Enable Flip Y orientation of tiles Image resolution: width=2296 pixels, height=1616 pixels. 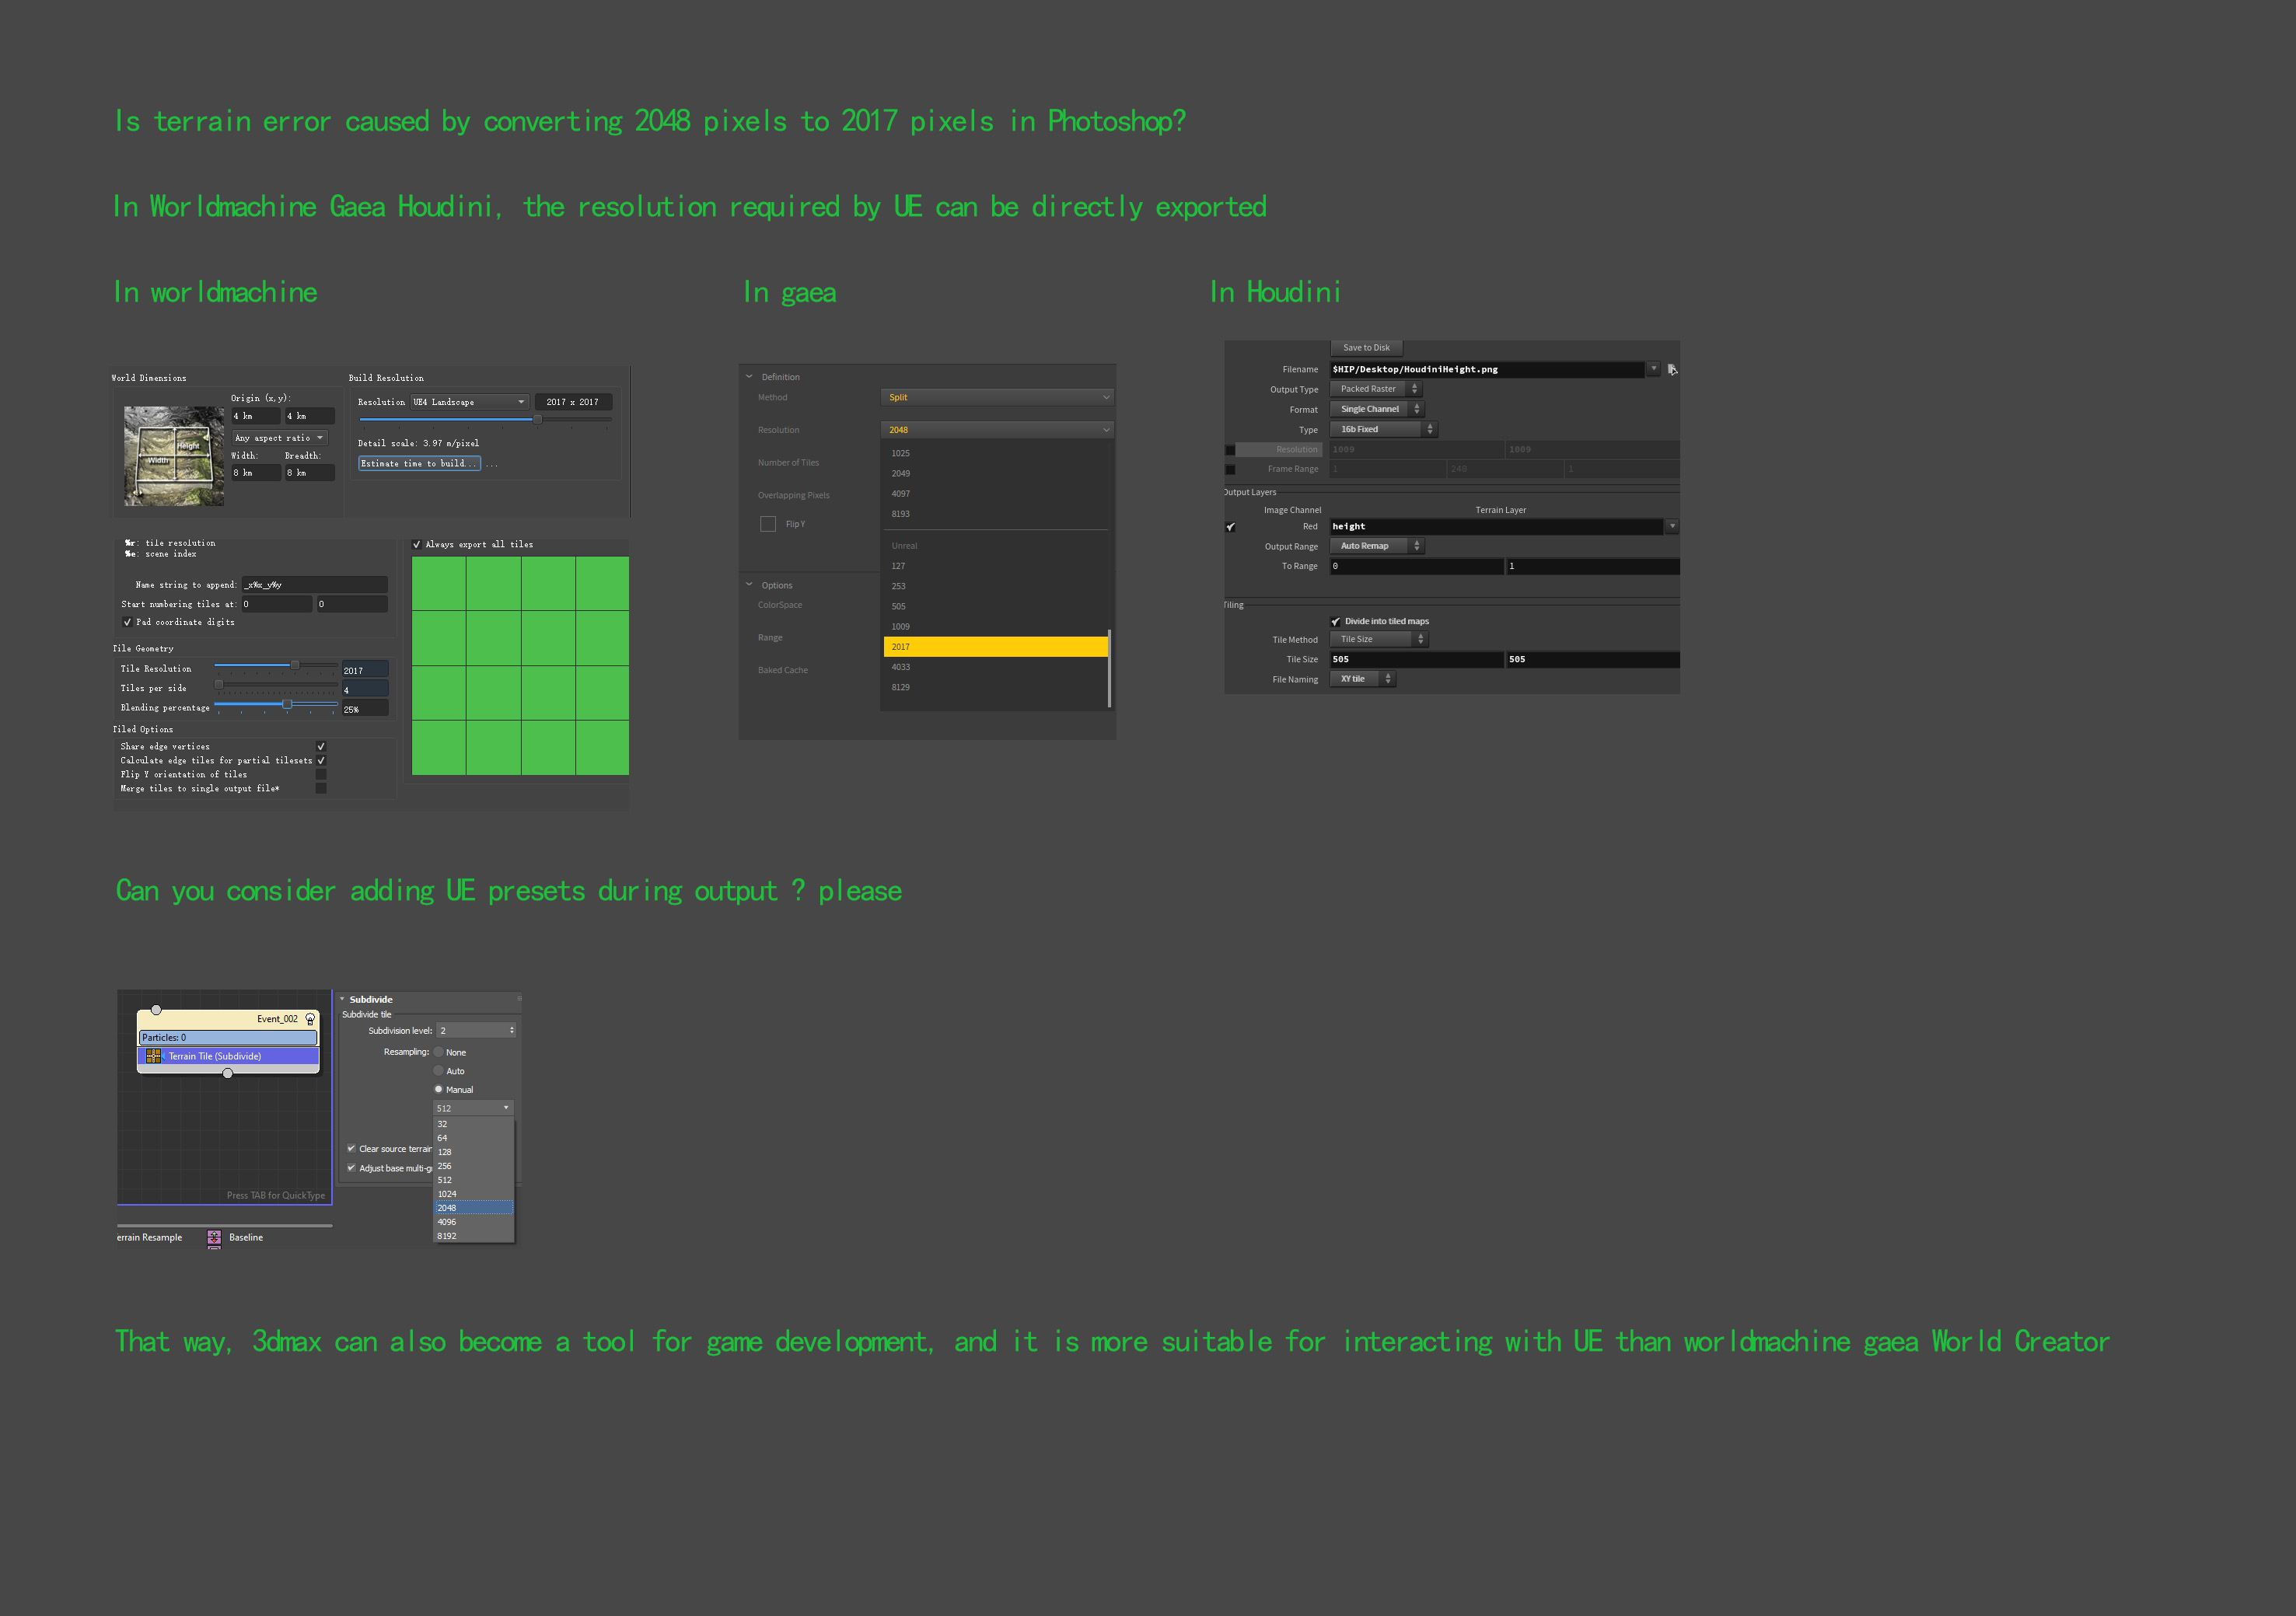click(x=321, y=774)
